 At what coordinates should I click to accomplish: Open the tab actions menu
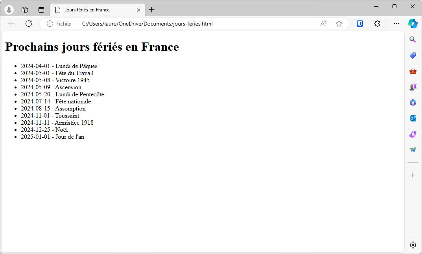(41, 10)
